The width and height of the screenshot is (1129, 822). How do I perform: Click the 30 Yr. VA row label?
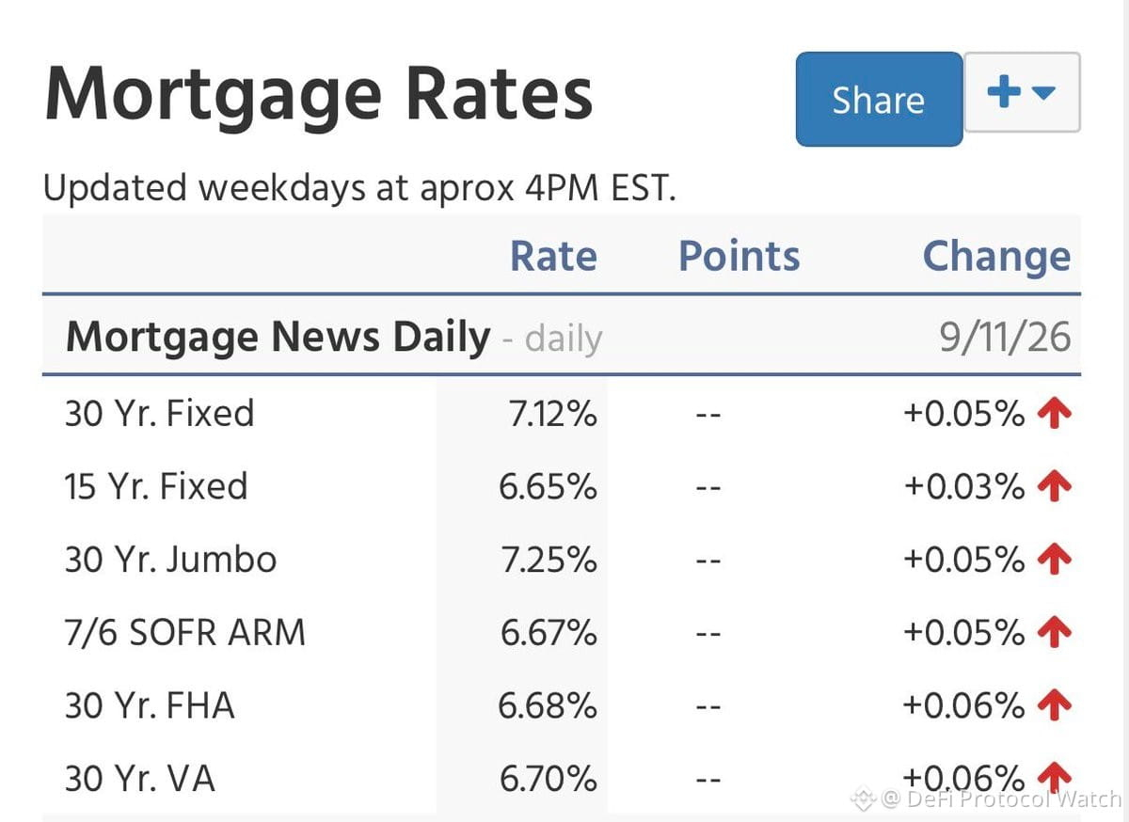click(139, 778)
